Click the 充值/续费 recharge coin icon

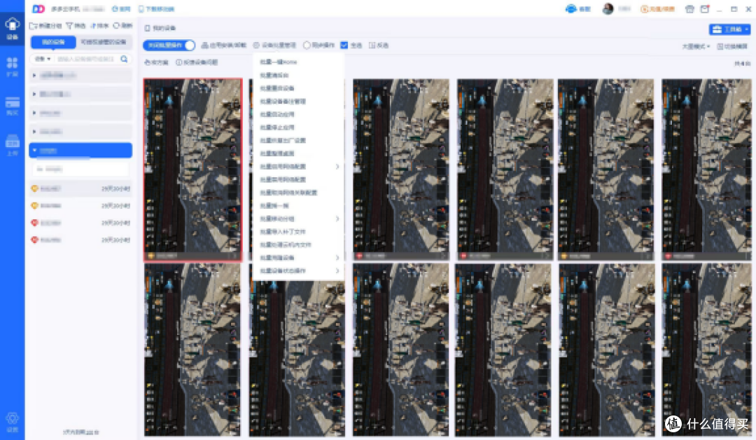644,8
